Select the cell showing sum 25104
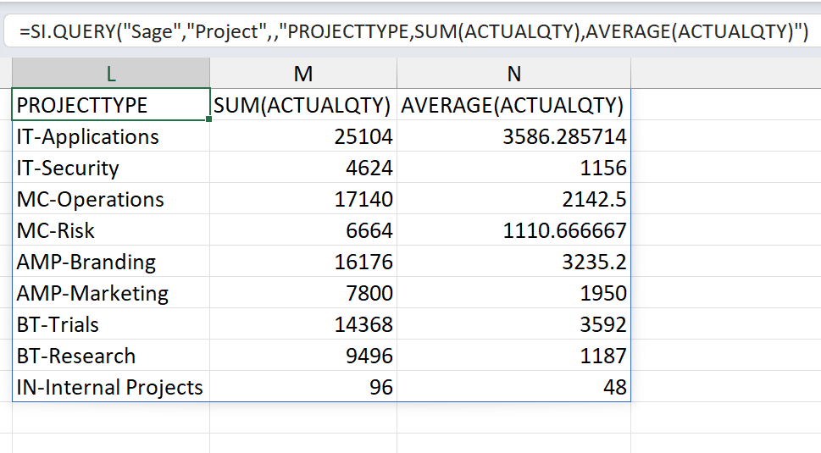Screen dimensions: 821x453 point(303,136)
